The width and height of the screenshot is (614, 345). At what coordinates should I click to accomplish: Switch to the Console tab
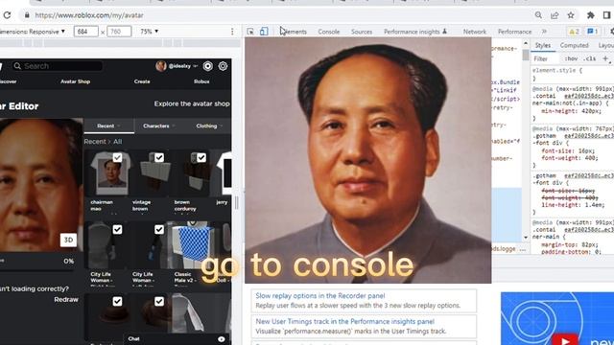[328, 32]
